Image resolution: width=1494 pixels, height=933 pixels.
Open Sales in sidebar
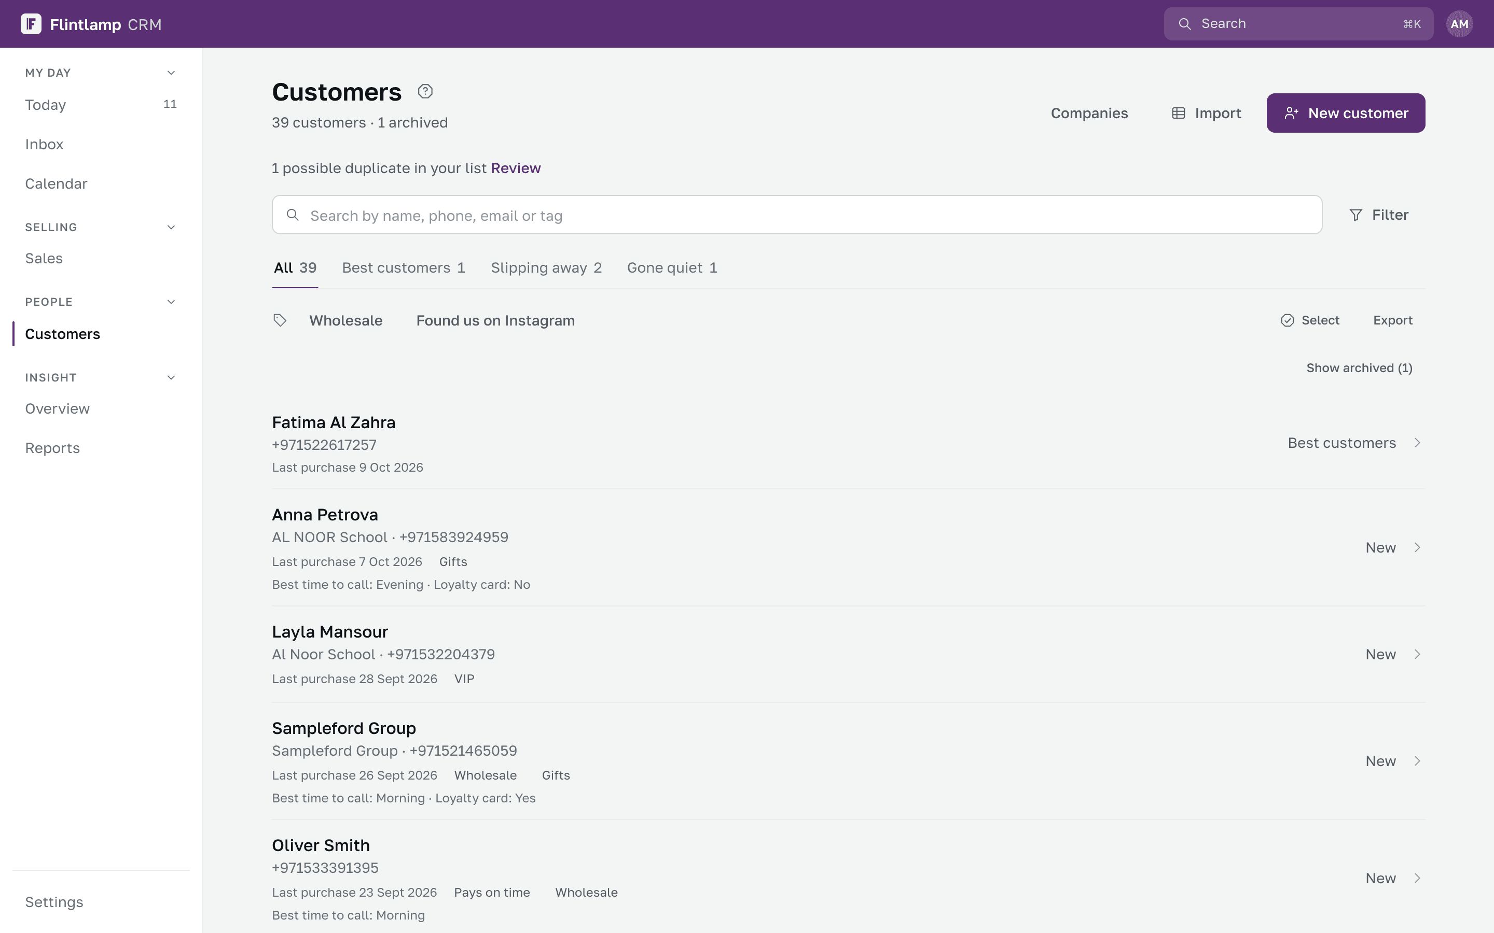(x=101, y=259)
